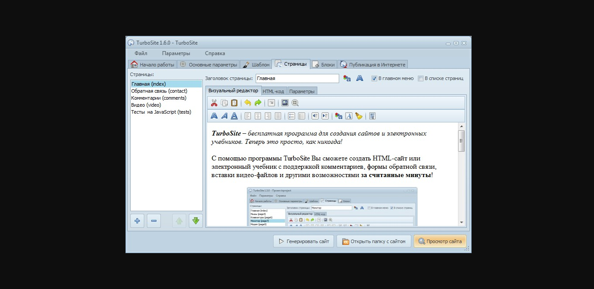
Task: Toggle italic text formatting
Action: click(224, 116)
